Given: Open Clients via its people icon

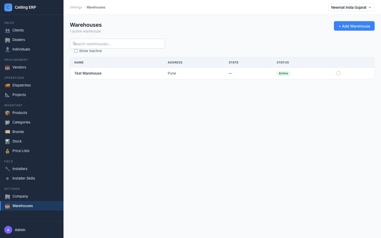Looking at the screenshot, I should (x=7, y=30).
